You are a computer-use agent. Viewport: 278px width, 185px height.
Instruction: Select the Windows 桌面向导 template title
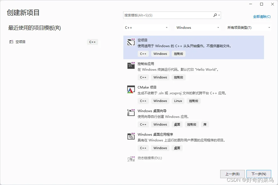tap(152, 111)
